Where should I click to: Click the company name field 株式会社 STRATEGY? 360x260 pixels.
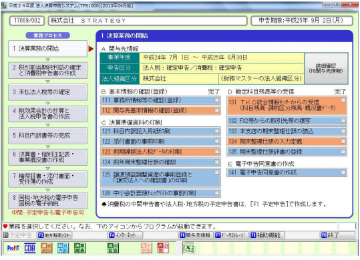coord(148,21)
